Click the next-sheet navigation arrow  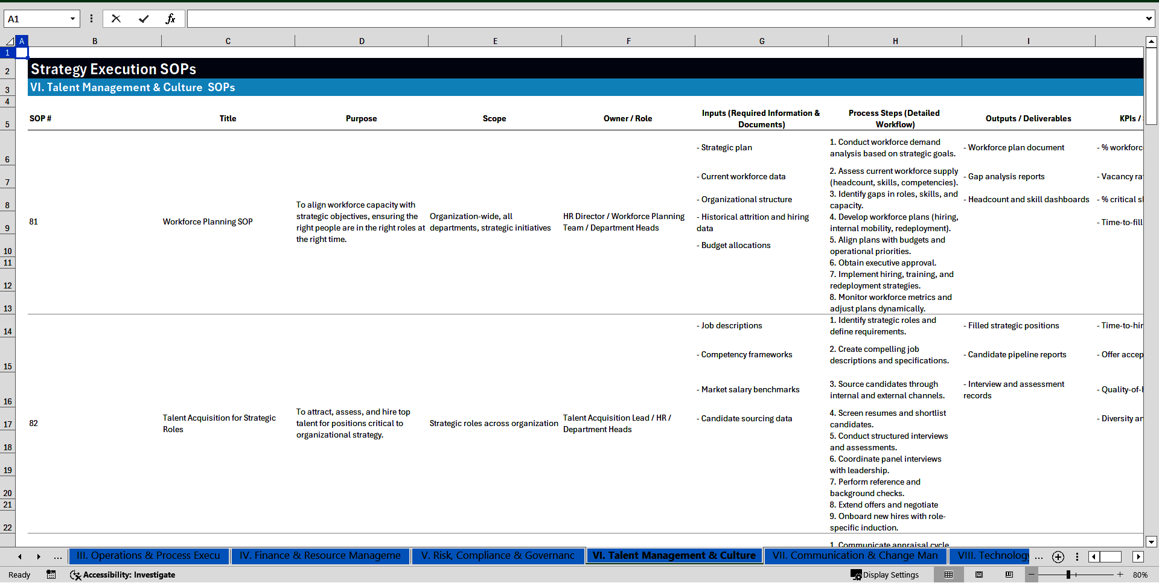coord(38,556)
